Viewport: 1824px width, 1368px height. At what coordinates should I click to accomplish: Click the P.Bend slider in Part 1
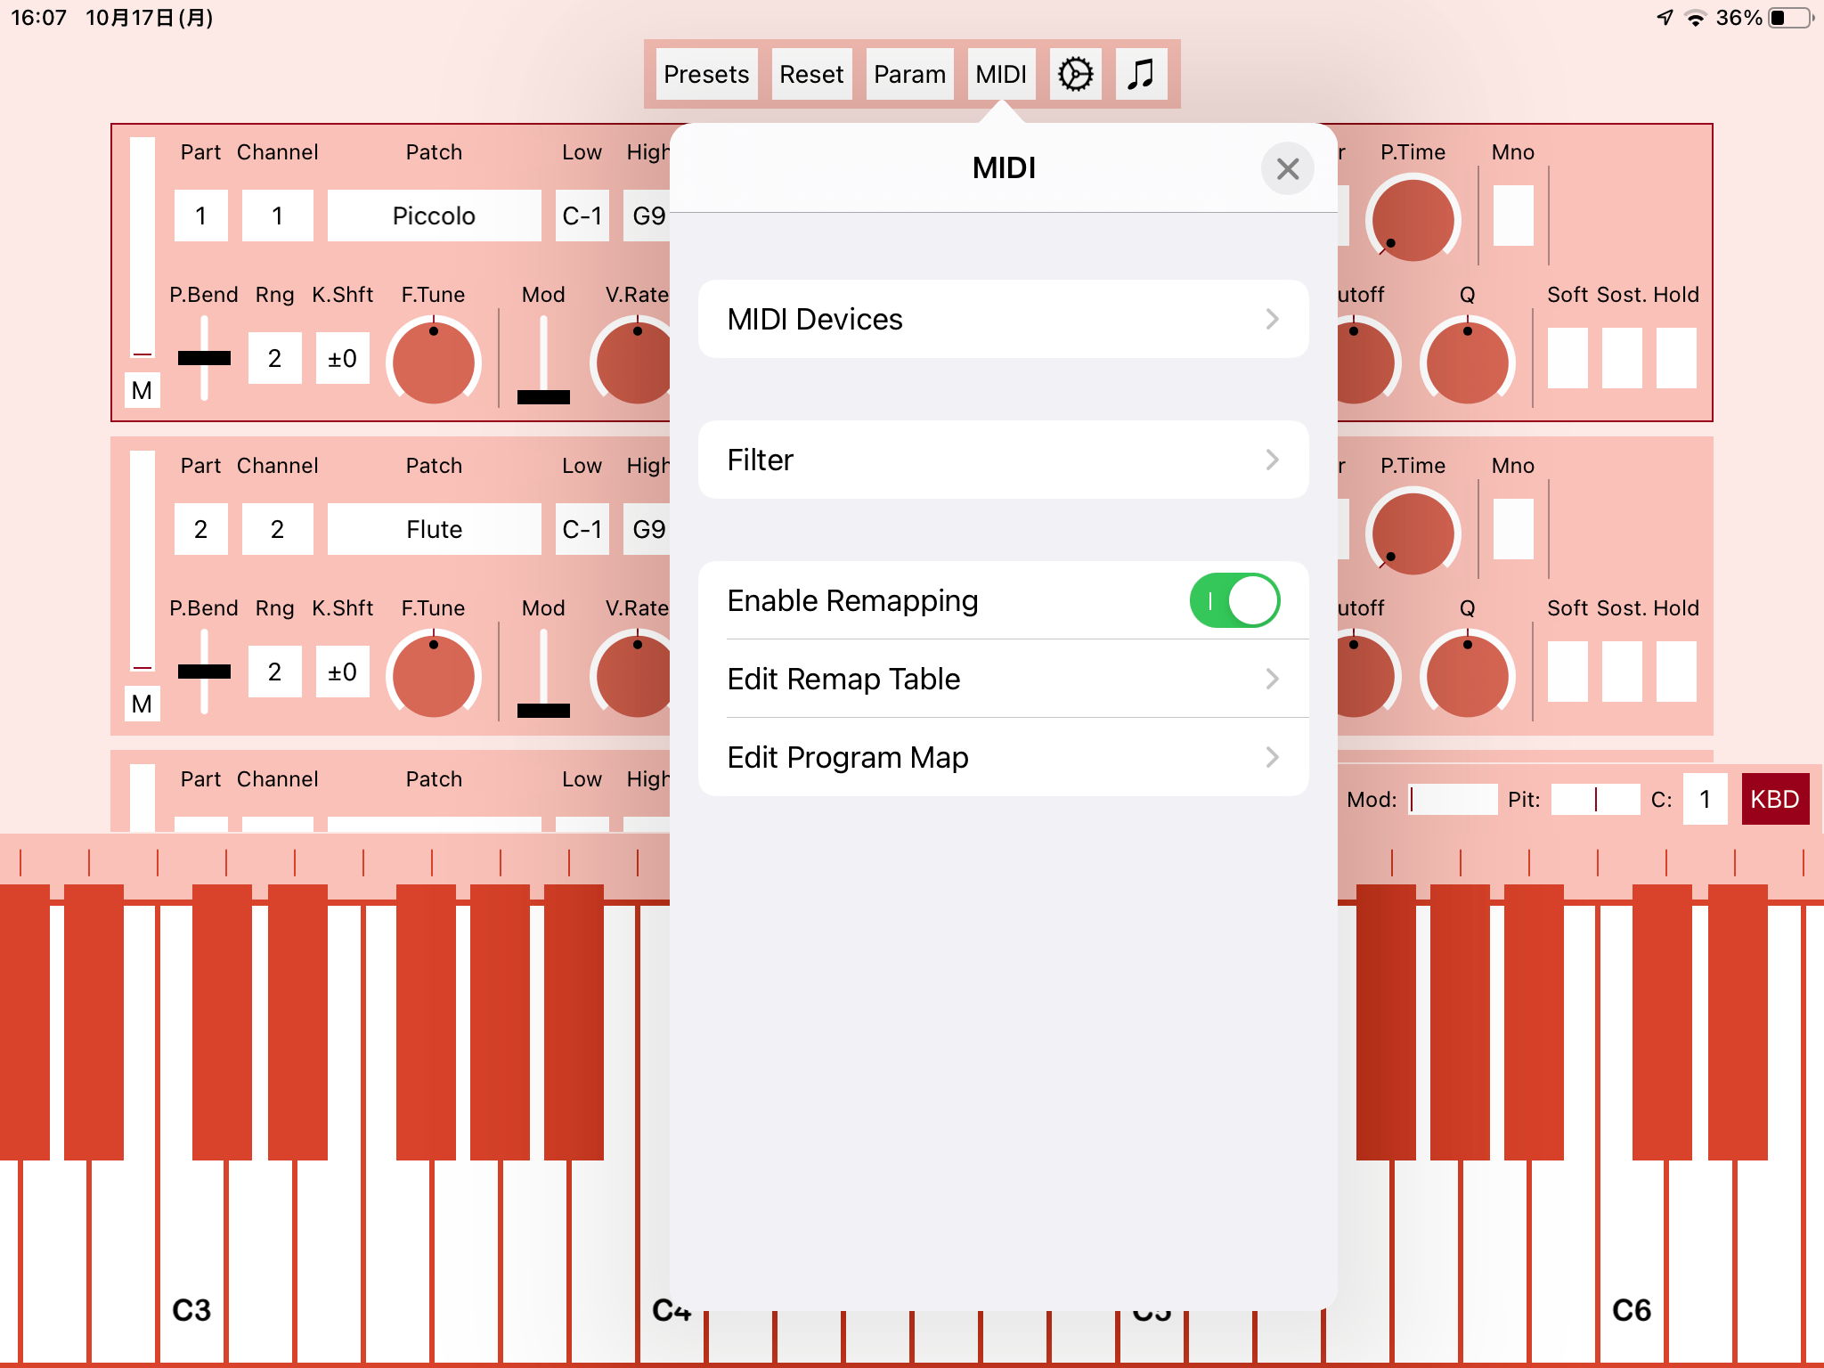pos(204,358)
